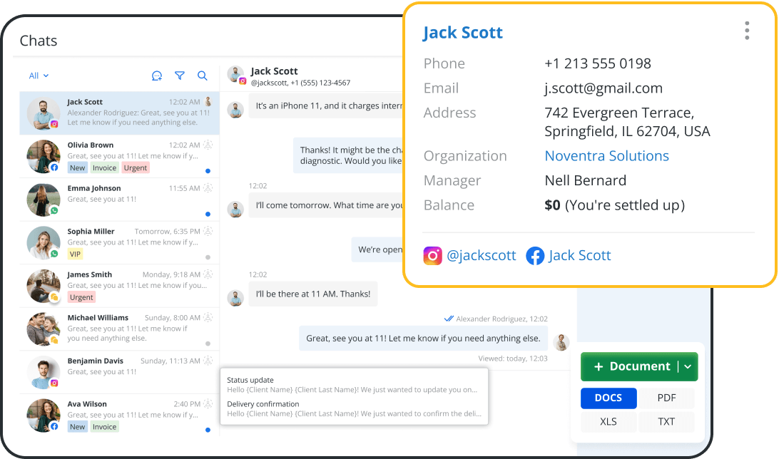Select the WhatsApp badge on Sophia Miller's avatar
Viewport: 779px width, 459px height.
(x=55, y=253)
